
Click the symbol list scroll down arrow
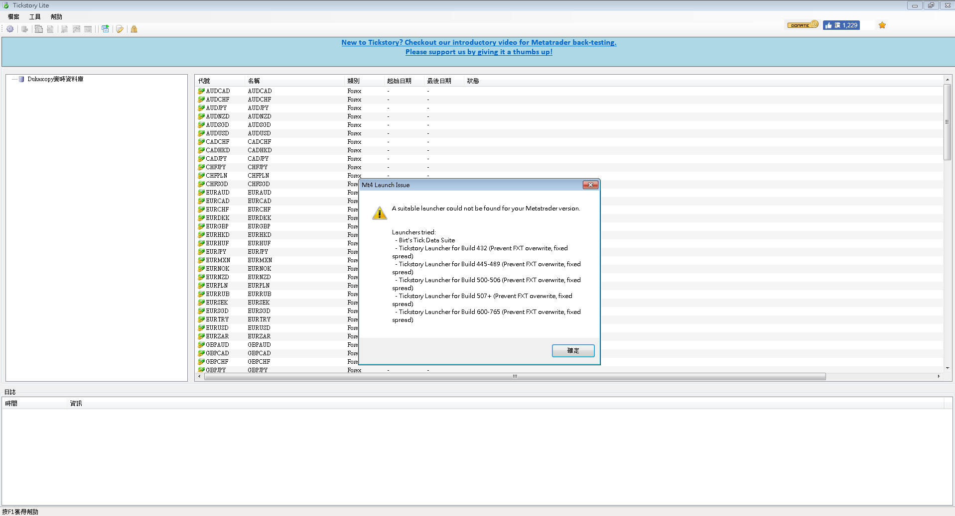click(947, 368)
